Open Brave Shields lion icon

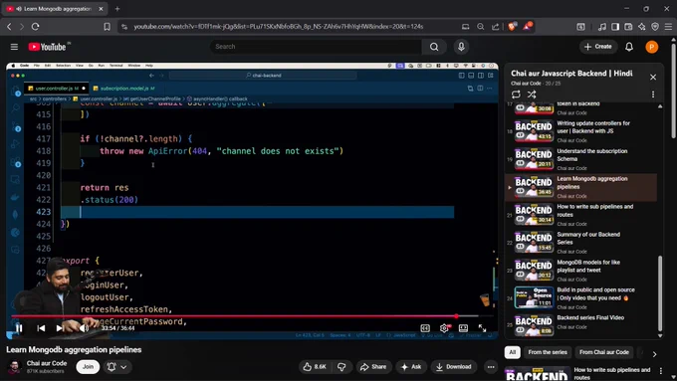click(512, 26)
